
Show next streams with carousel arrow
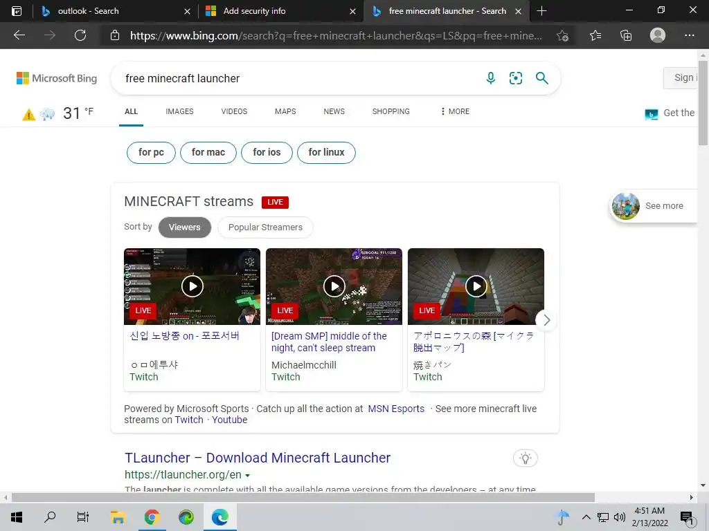click(546, 320)
